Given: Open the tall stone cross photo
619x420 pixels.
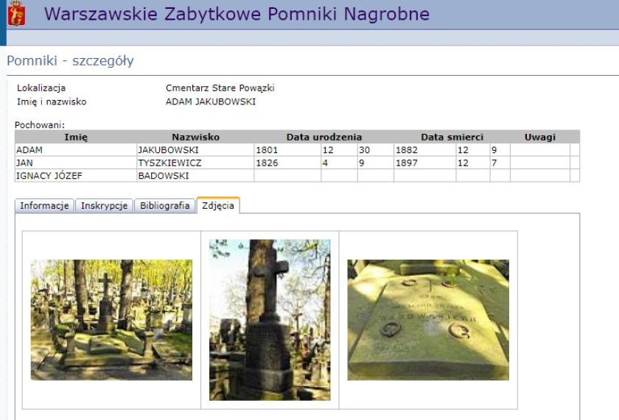Looking at the screenshot, I should 270,319.
